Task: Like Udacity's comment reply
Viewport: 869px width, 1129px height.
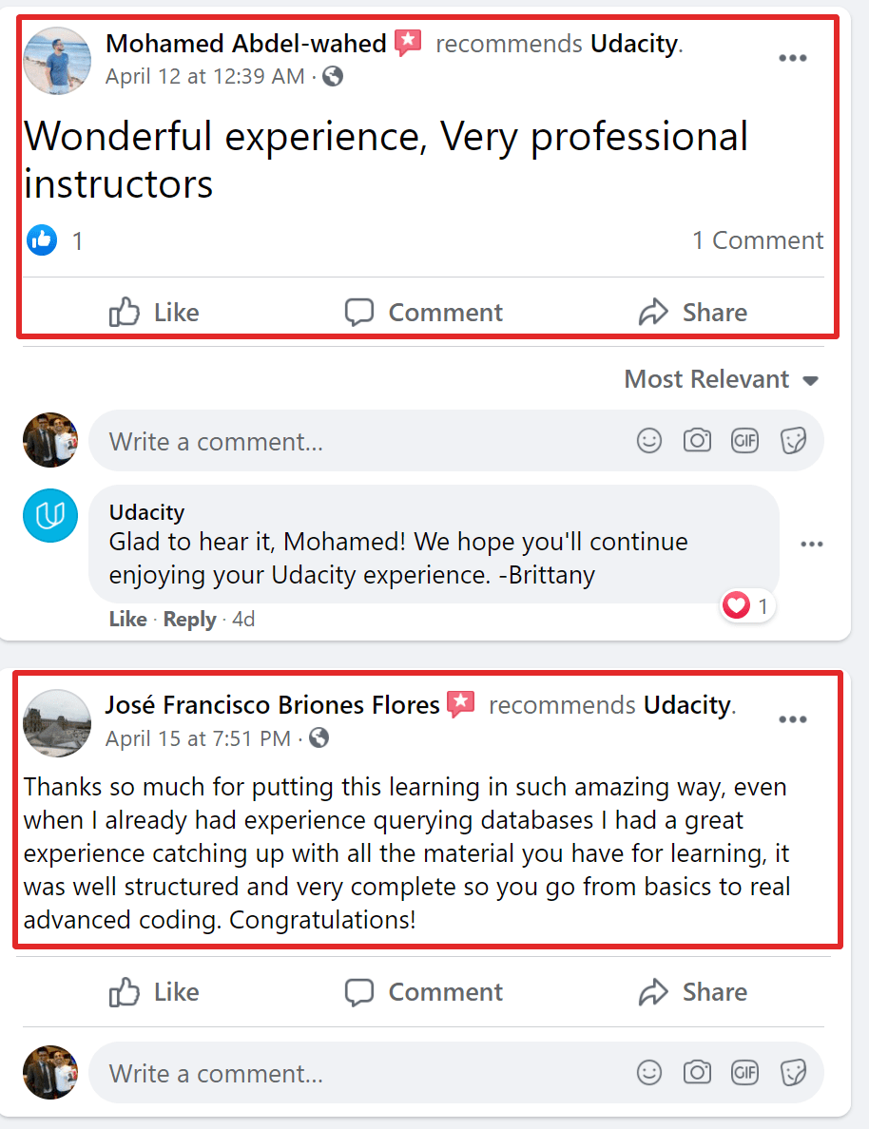Action: pyautogui.click(x=127, y=620)
